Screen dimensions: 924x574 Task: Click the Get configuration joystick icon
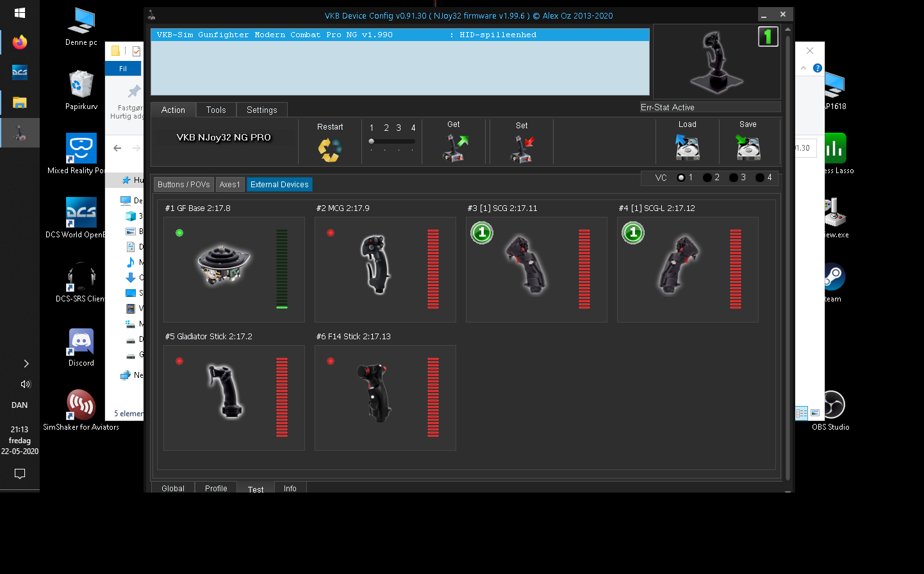click(x=454, y=148)
